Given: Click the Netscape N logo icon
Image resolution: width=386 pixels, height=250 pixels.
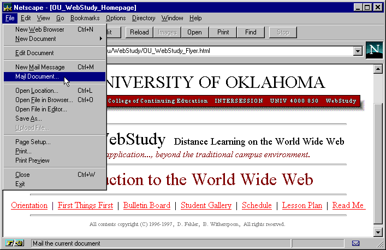Looking at the screenshot, I should (x=374, y=50).
